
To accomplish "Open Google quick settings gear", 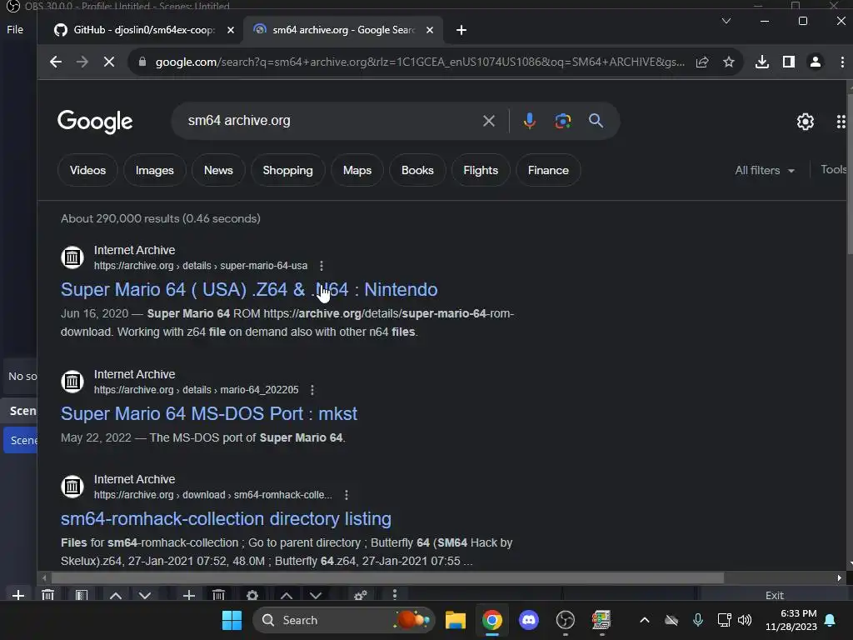I will pos(806,122).
